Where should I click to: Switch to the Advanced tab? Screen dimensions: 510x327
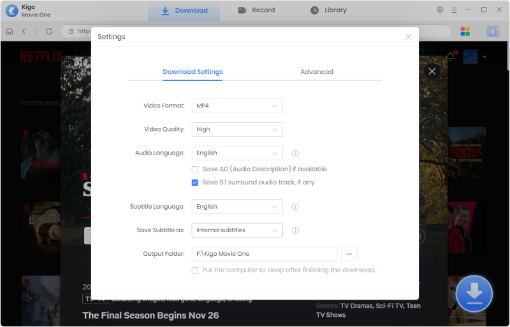pyautogui.click(x=317, y=72)
